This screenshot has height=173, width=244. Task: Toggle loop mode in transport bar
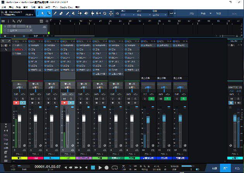pos(115,168)
